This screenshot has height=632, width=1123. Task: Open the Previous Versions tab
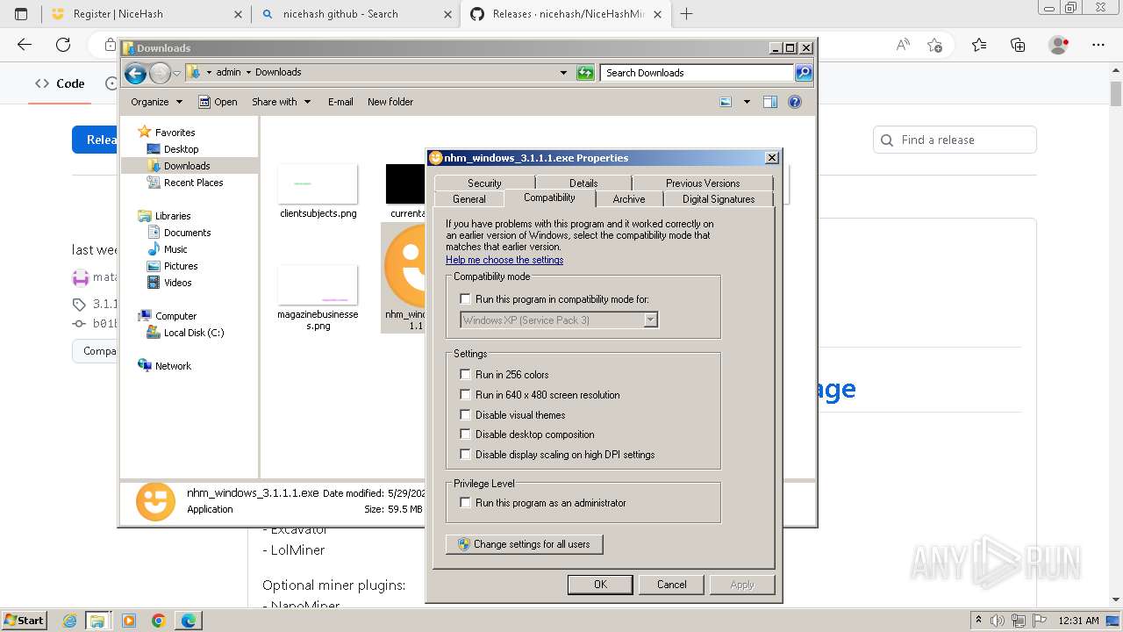703,183
